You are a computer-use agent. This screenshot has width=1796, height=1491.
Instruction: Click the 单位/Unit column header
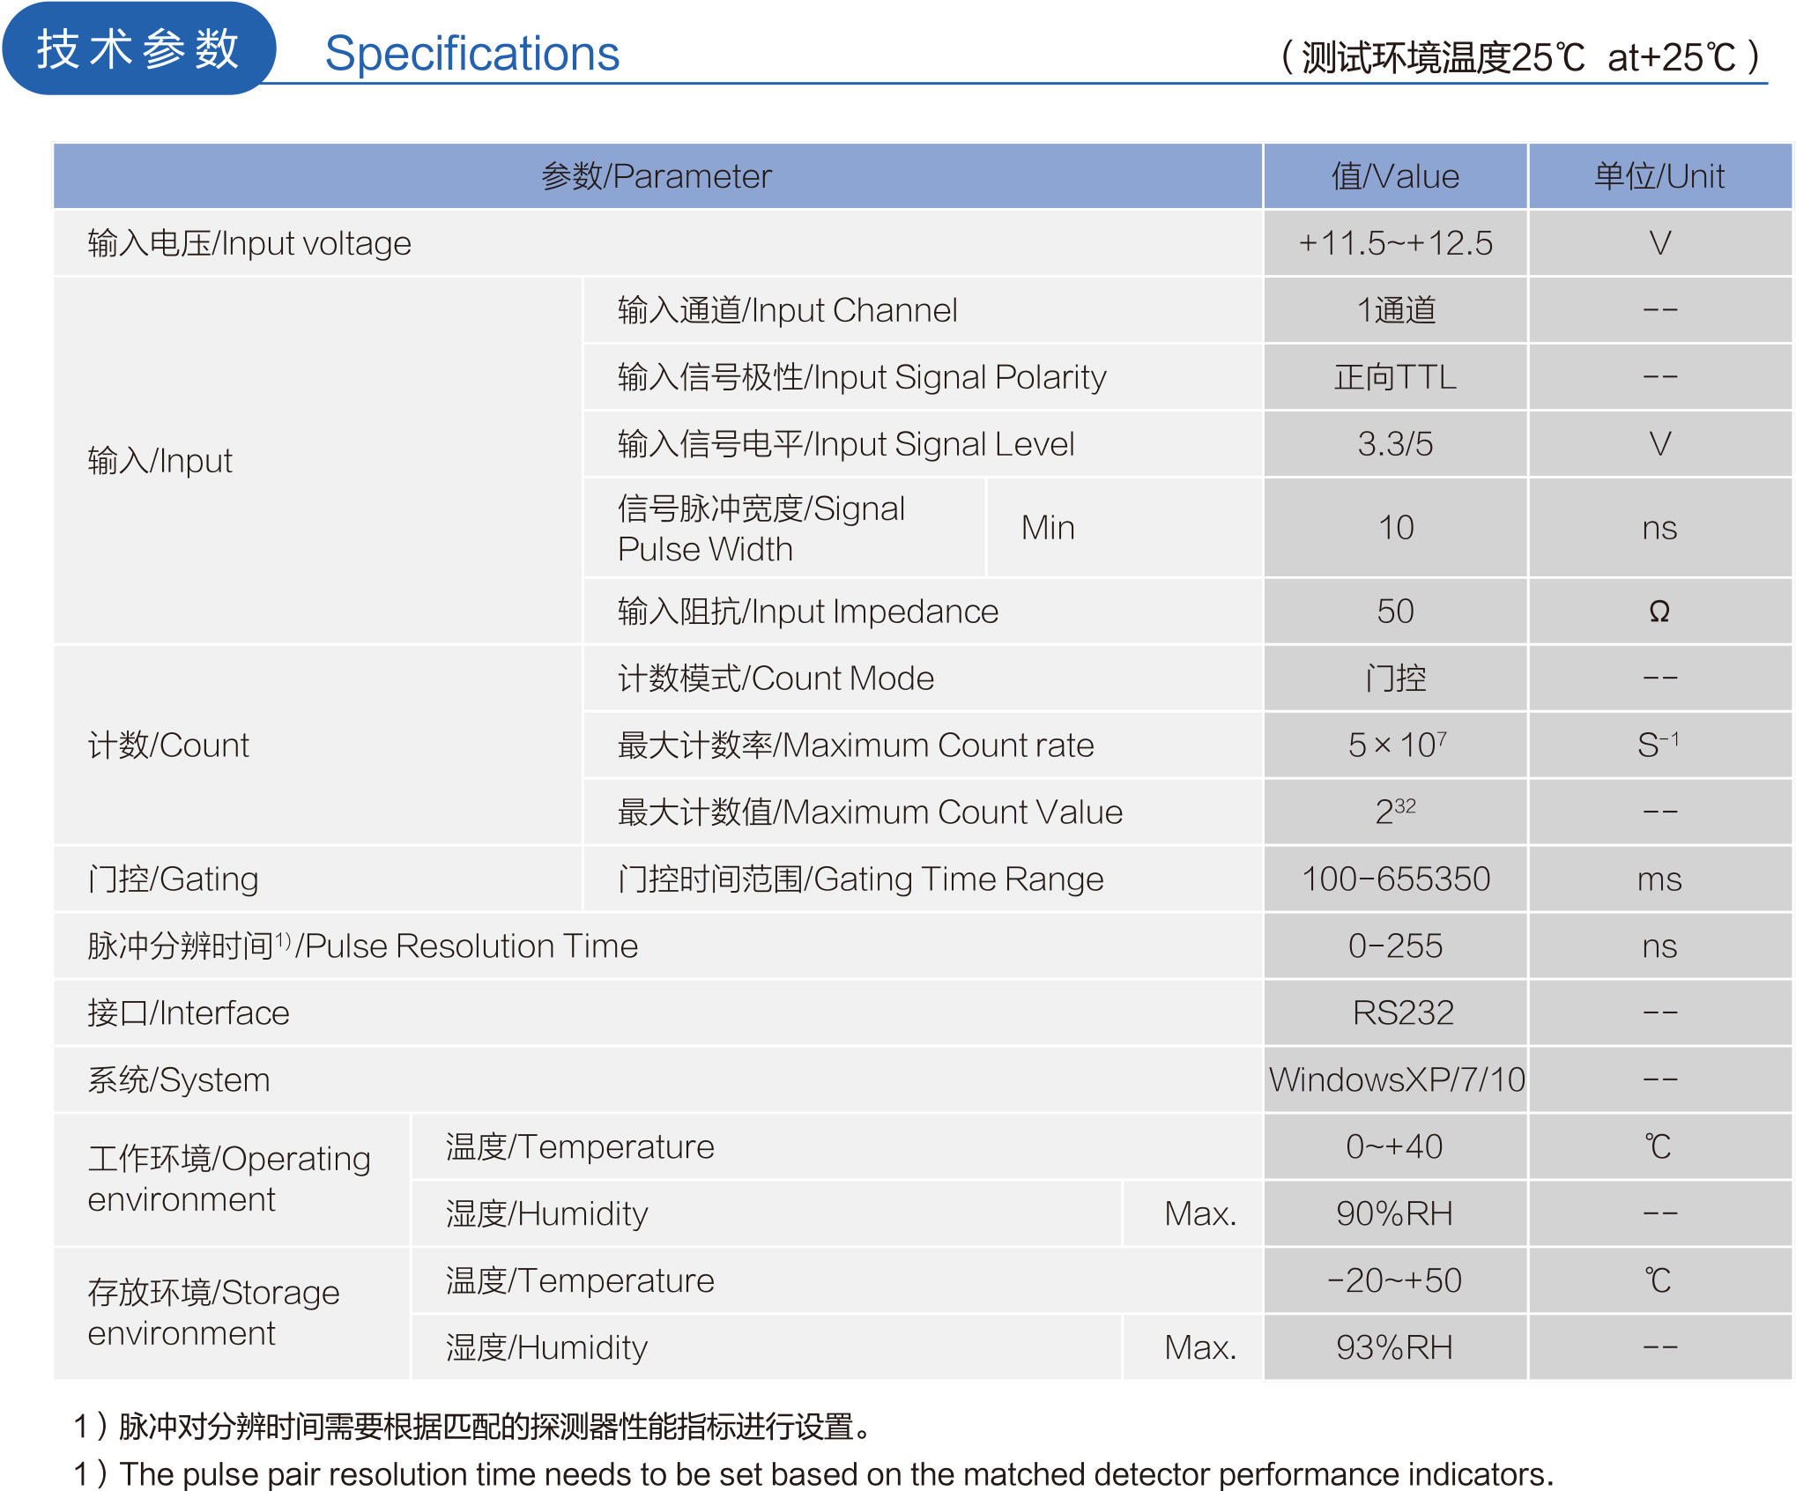point(1659,176)
